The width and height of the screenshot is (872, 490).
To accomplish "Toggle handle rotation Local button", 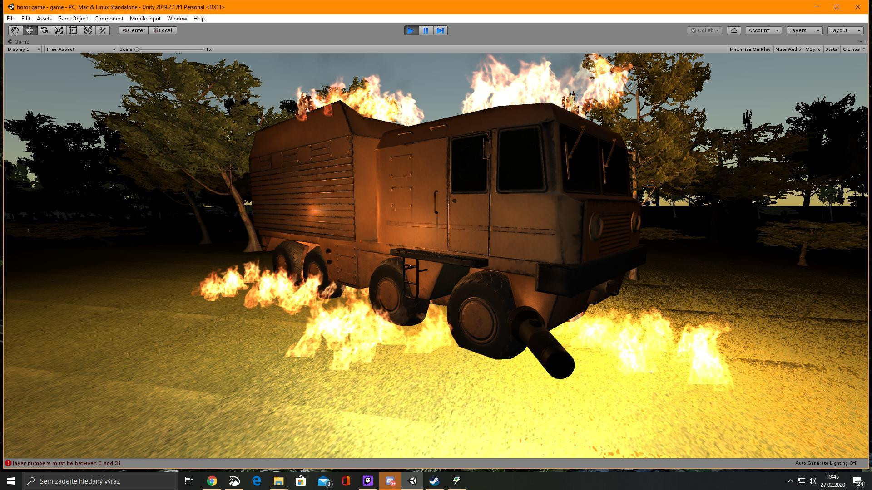I will point(163,30).
